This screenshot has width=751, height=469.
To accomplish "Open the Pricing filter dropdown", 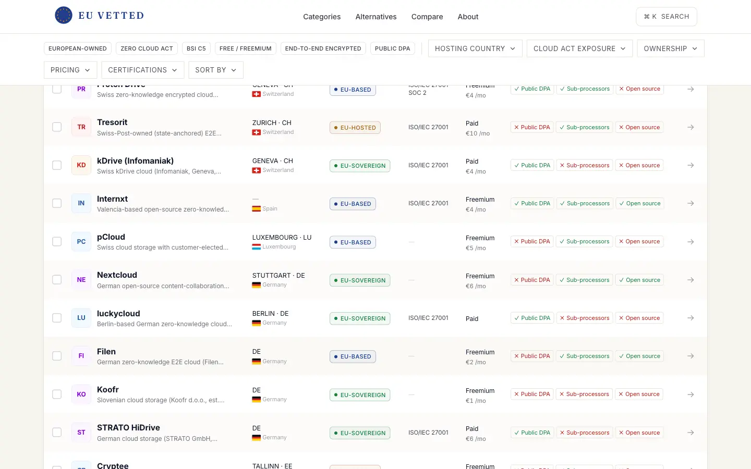I will pos(70,70).
